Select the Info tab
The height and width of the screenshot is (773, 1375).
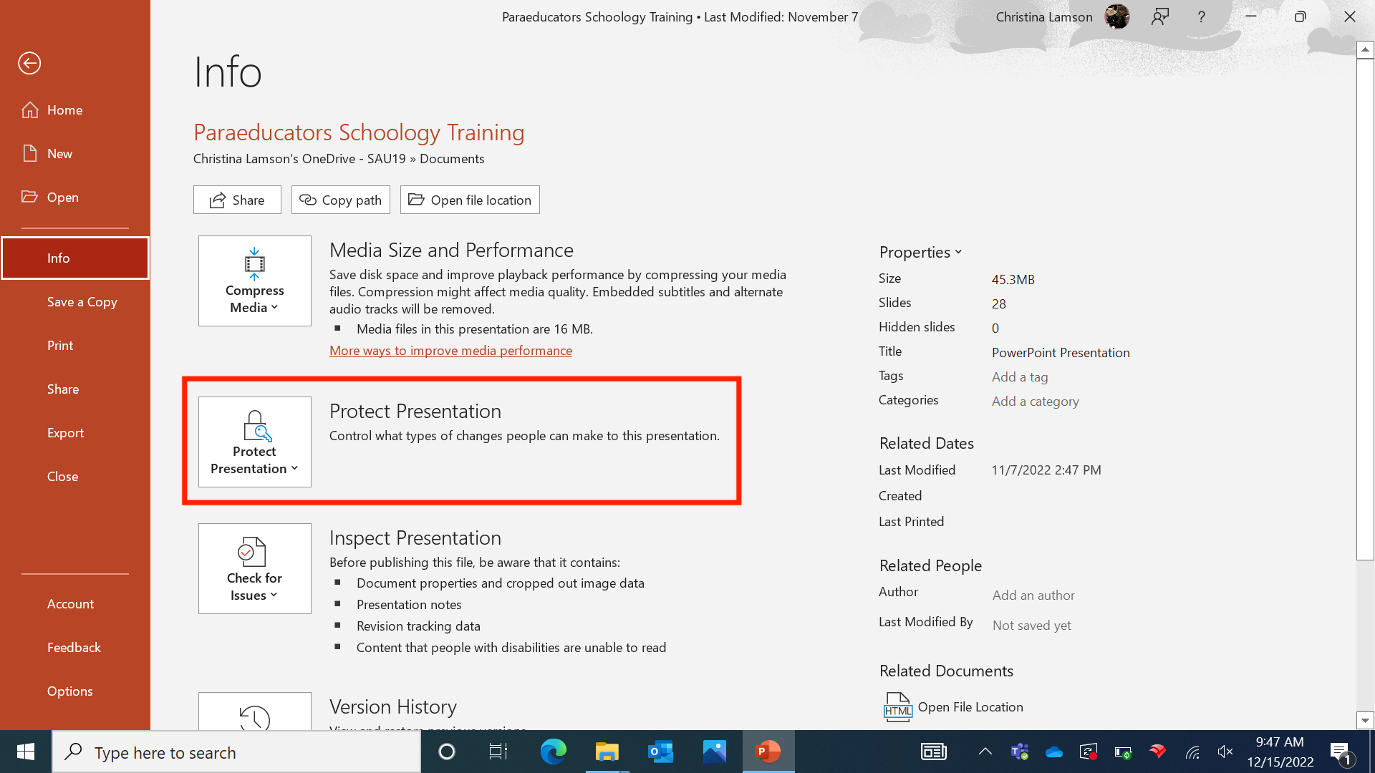(x=75, y=258)
